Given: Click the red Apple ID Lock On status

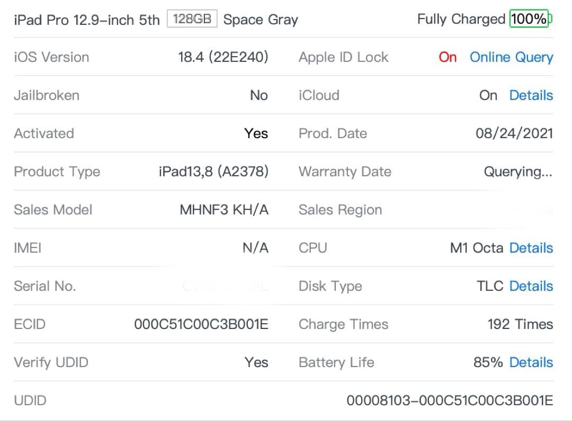Looking at the screenshot, I should [448, 57].
